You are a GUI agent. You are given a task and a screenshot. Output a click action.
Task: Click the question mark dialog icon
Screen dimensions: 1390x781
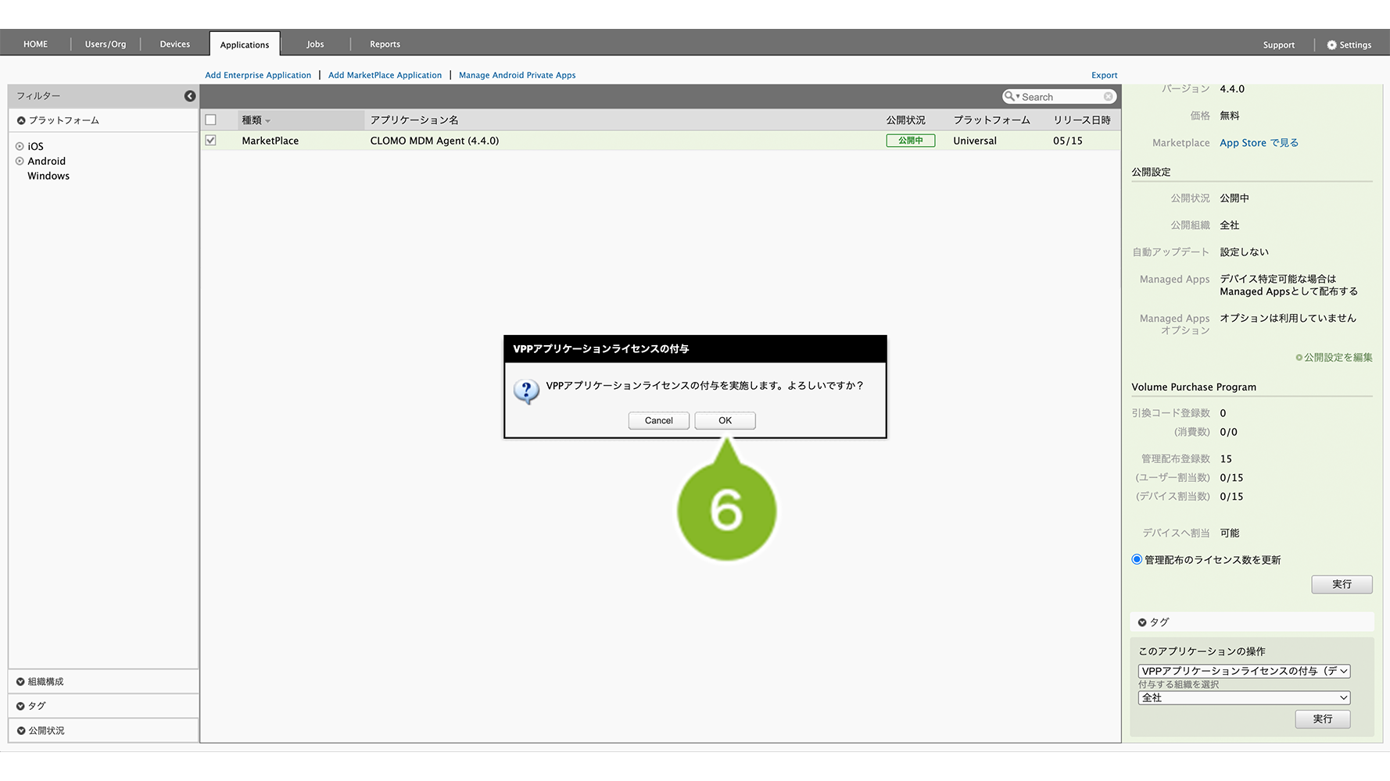pyautogui.click(x=526, y=391)
